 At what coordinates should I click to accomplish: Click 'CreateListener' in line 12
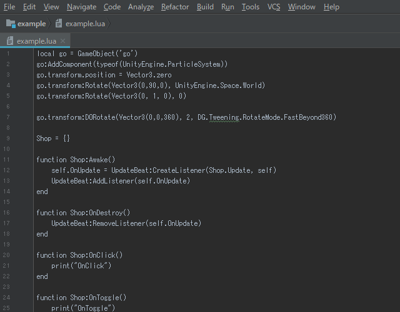[x=179, y=170]
